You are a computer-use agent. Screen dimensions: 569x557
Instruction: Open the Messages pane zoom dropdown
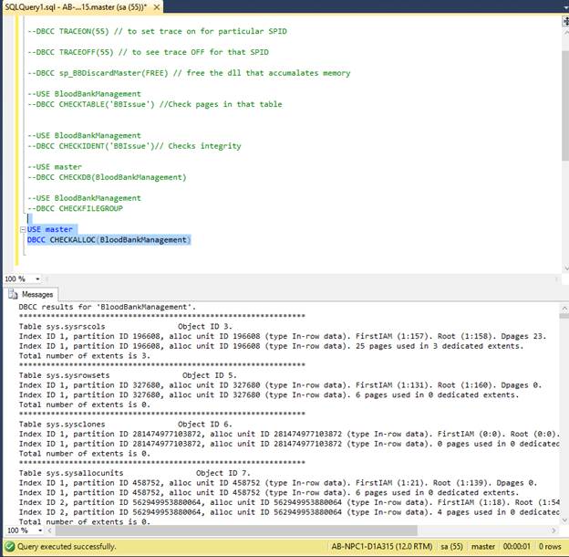point(39,531)
